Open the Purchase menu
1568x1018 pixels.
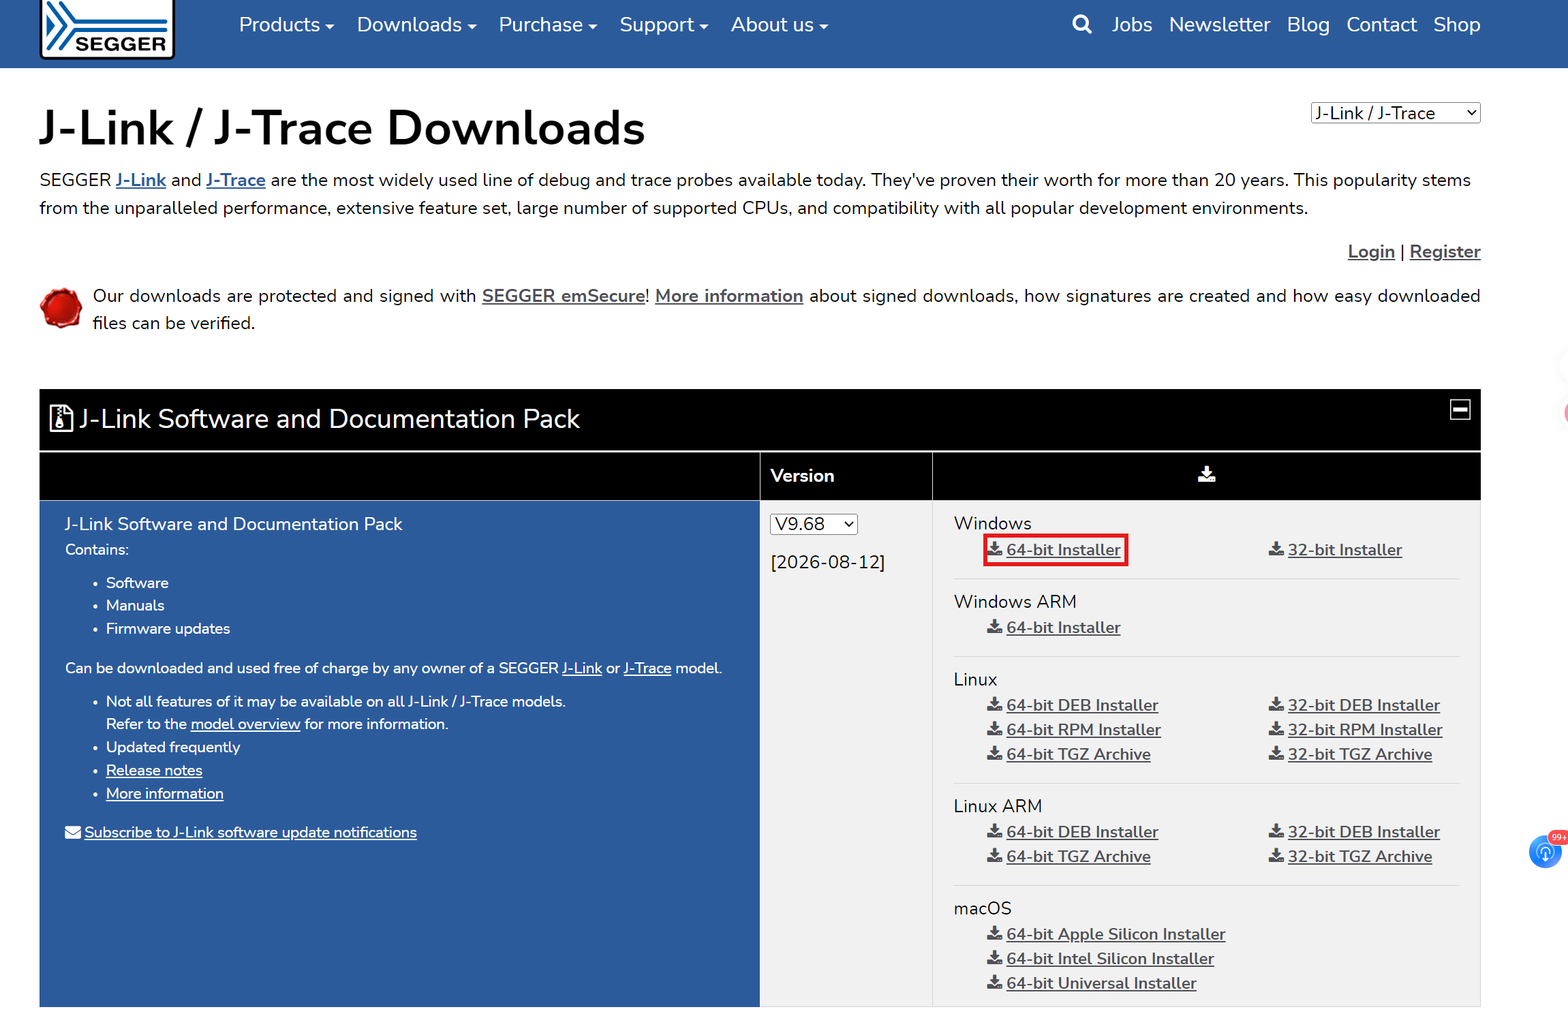click(548, 25)
